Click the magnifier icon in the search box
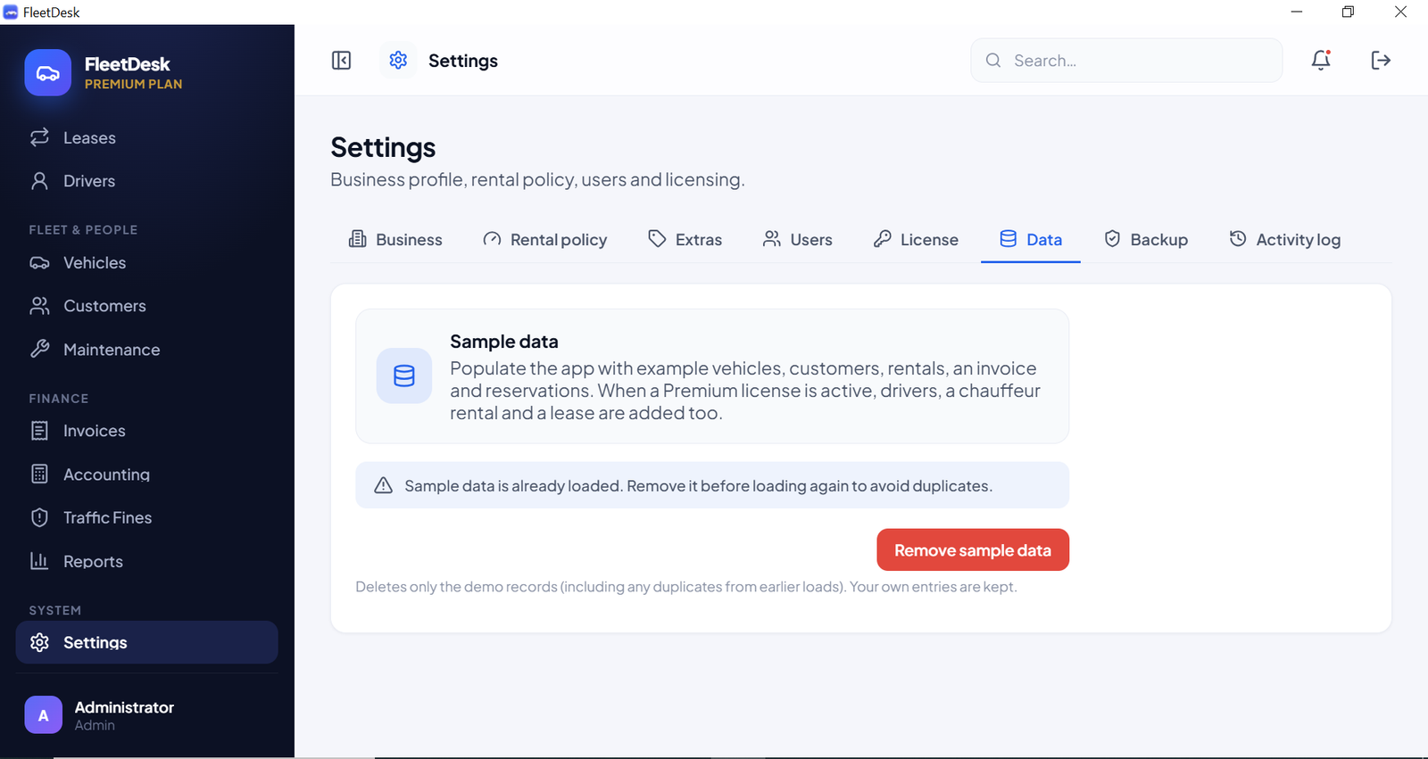The width and height of the screenshot is (1428, 759). click(993, 60)
